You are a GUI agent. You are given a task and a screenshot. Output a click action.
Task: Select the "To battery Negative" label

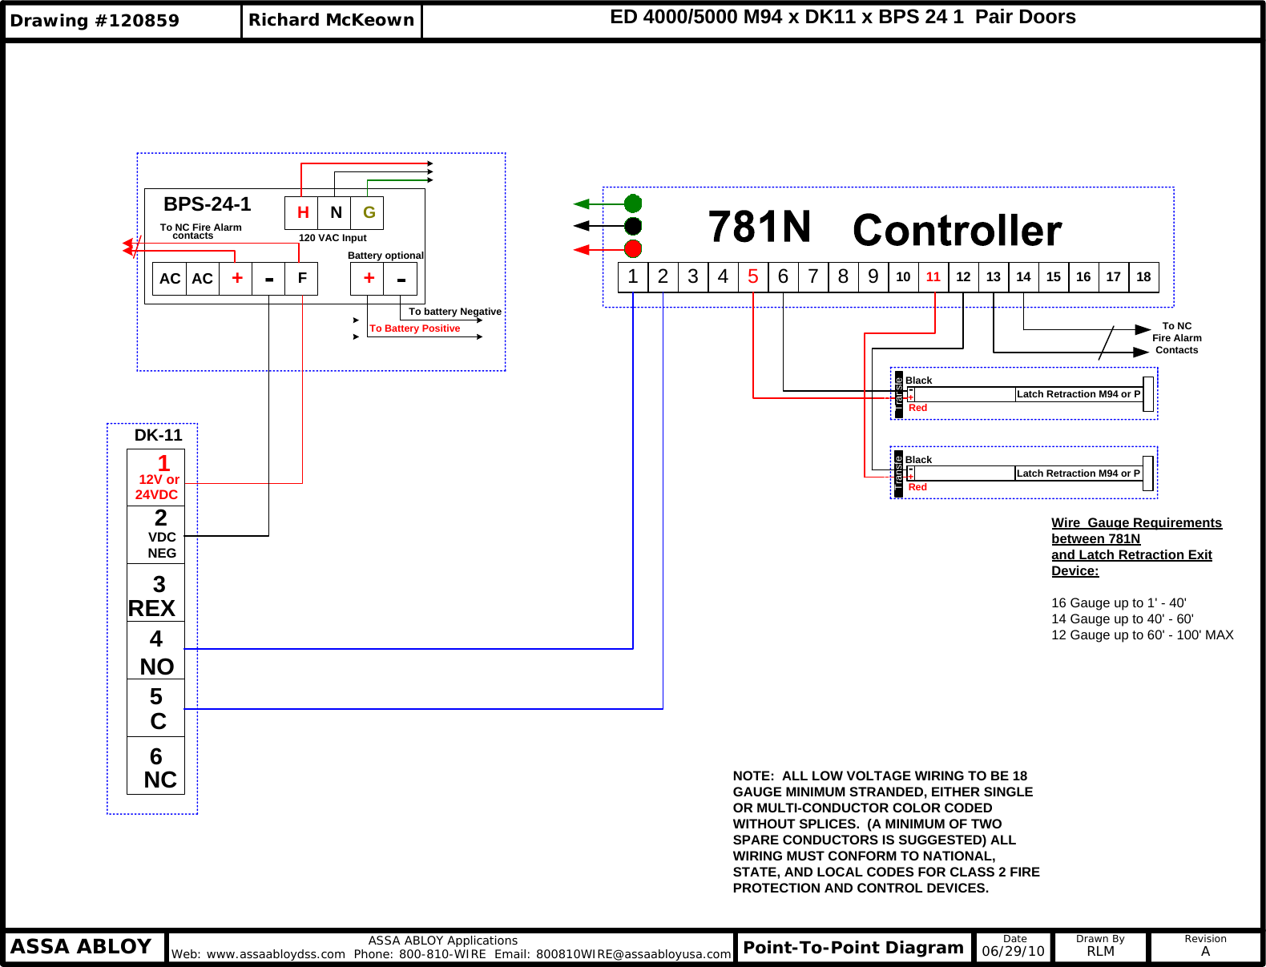455,312
